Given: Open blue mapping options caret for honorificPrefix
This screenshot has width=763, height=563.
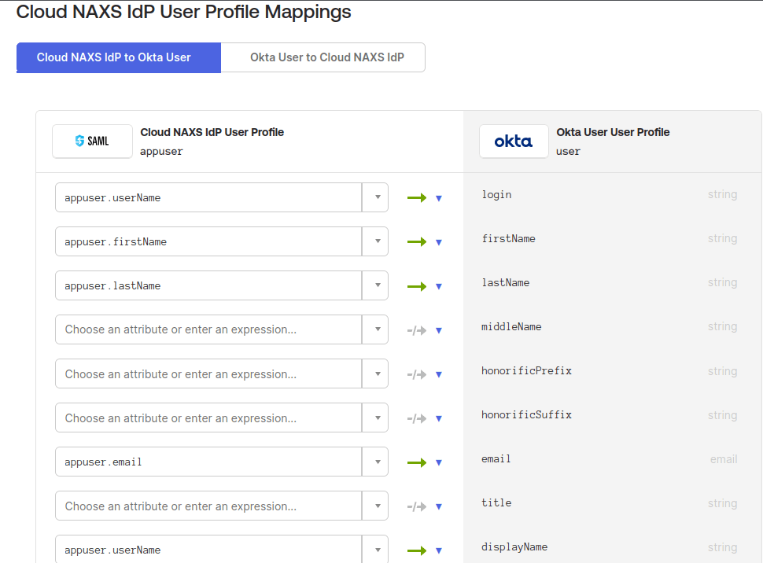Looking at the screenshot, I should coord(439,375).
